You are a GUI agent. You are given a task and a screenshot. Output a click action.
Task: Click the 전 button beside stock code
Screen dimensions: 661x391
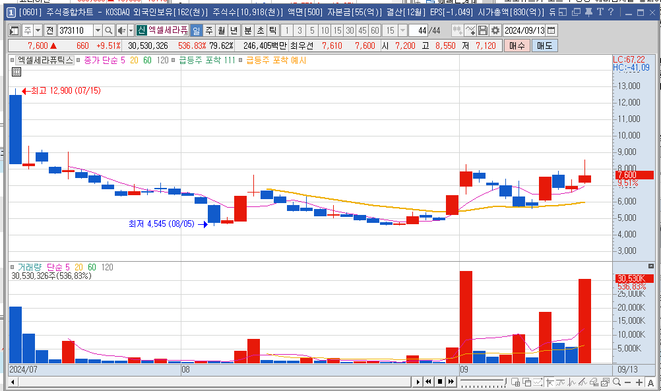tap(49, 30)
